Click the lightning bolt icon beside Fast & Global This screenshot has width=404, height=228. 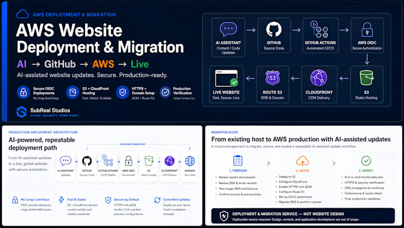(x=61, y=199)
